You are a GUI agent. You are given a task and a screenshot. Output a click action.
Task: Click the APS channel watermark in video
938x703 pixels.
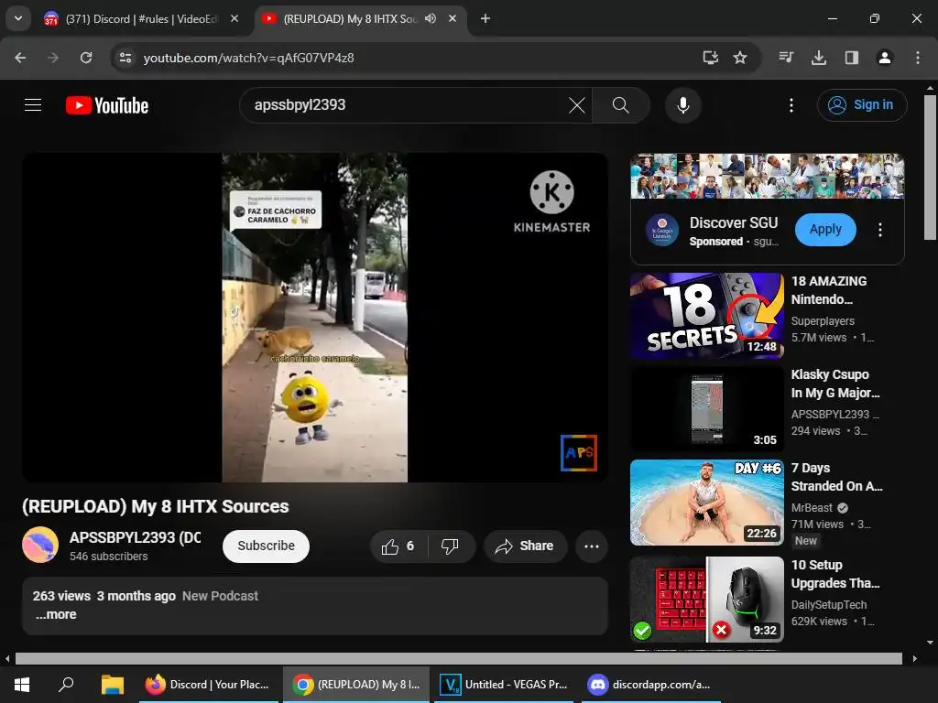point(579,452)
